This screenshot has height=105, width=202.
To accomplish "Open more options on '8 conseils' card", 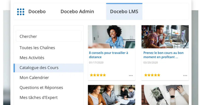I will 131,76.
